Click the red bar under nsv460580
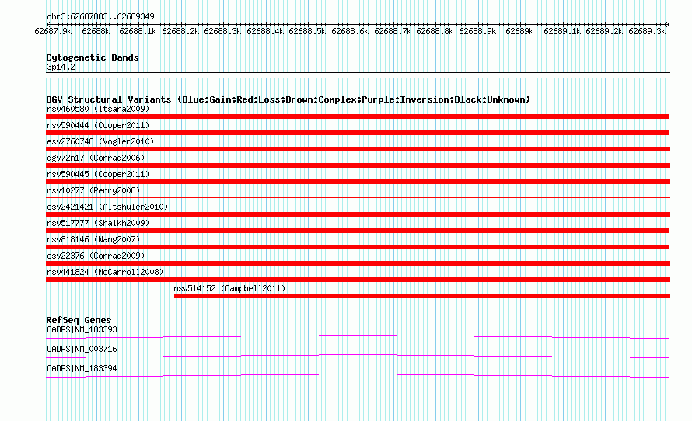The width and height of the screenshot is (692, 421). click(358, 117)
